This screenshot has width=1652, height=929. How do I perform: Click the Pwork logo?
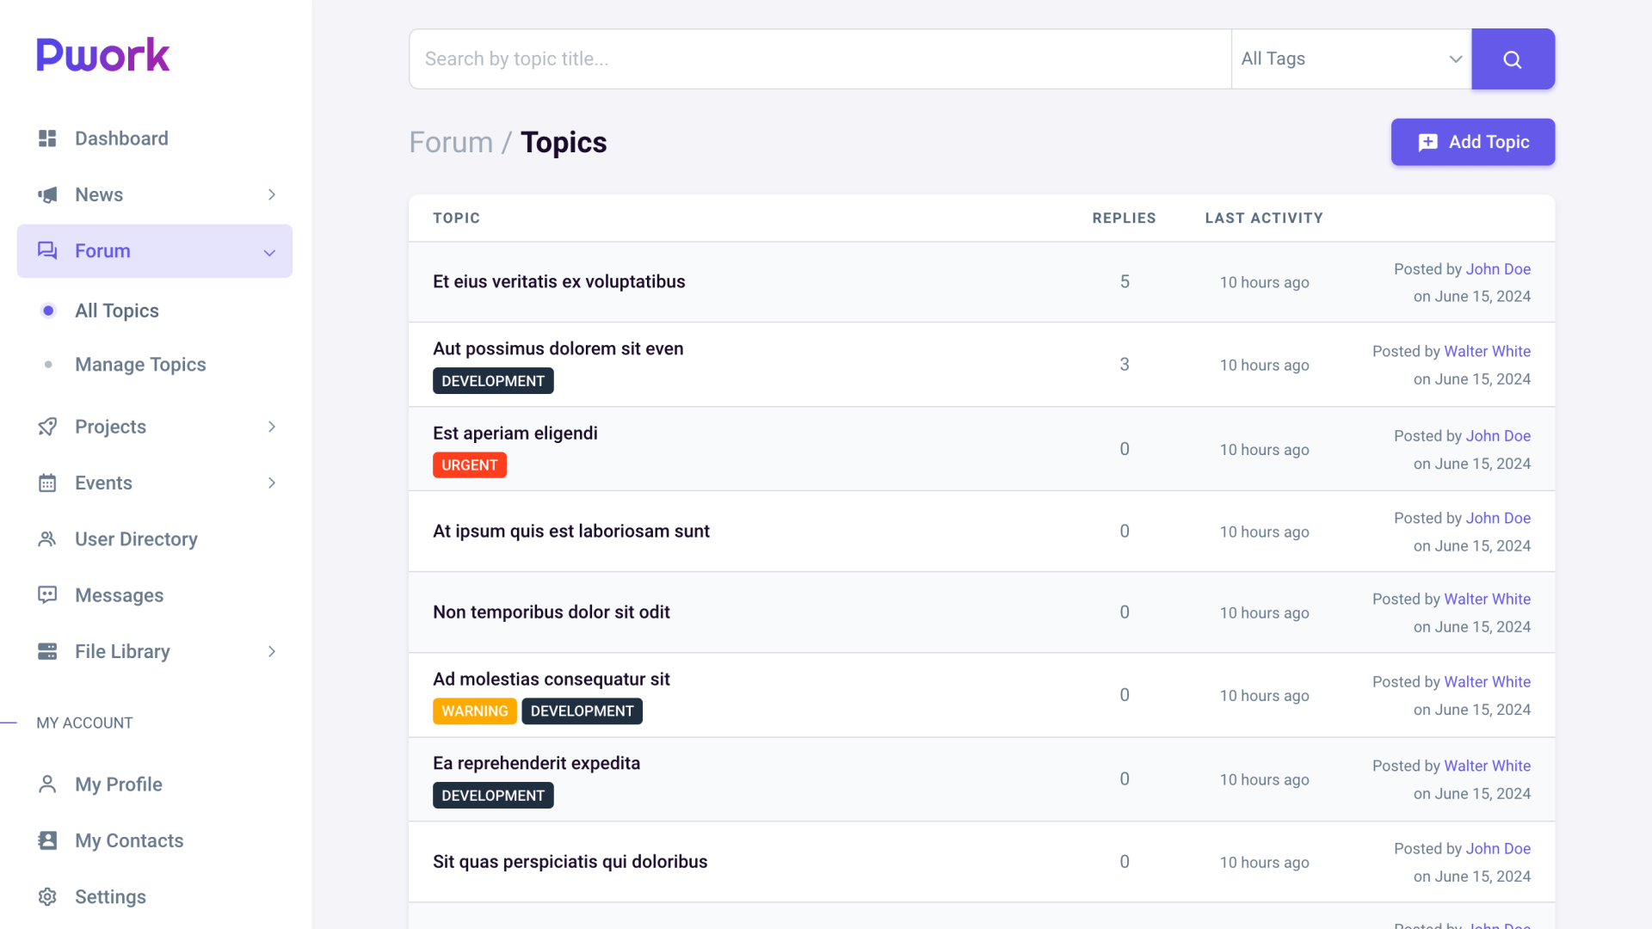point(103,55)
